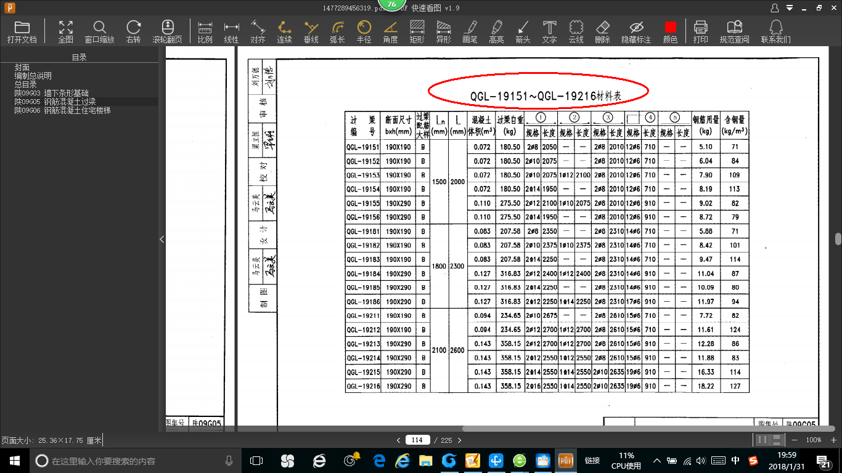
Task: Switch to two-column page layout
Action: pos(763,440)
